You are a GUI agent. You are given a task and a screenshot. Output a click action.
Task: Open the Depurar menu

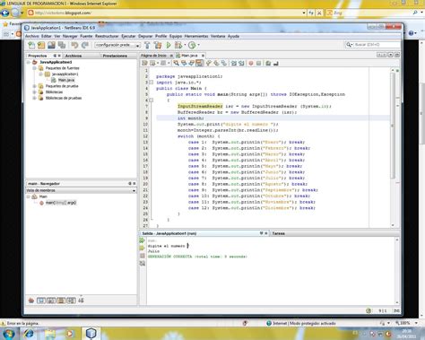click(x=145, y=36)
